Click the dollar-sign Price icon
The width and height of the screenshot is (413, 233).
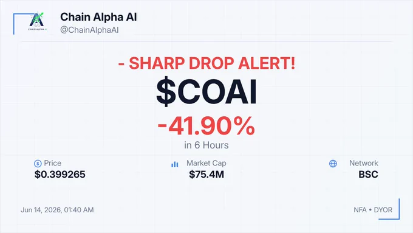[x=38, y=164]
